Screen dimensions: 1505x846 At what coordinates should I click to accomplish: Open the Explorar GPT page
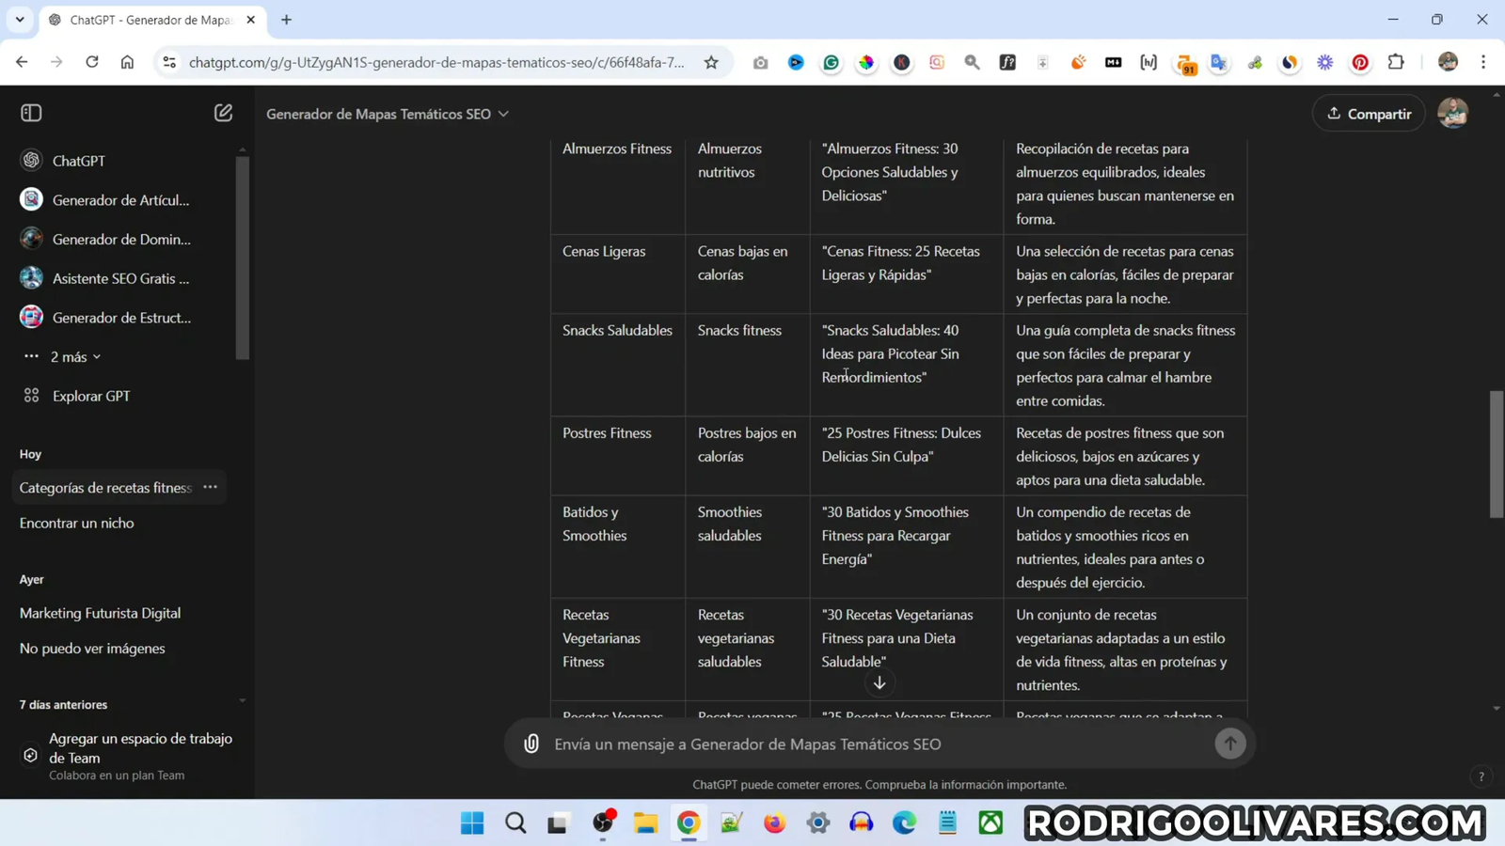[90, 396]
